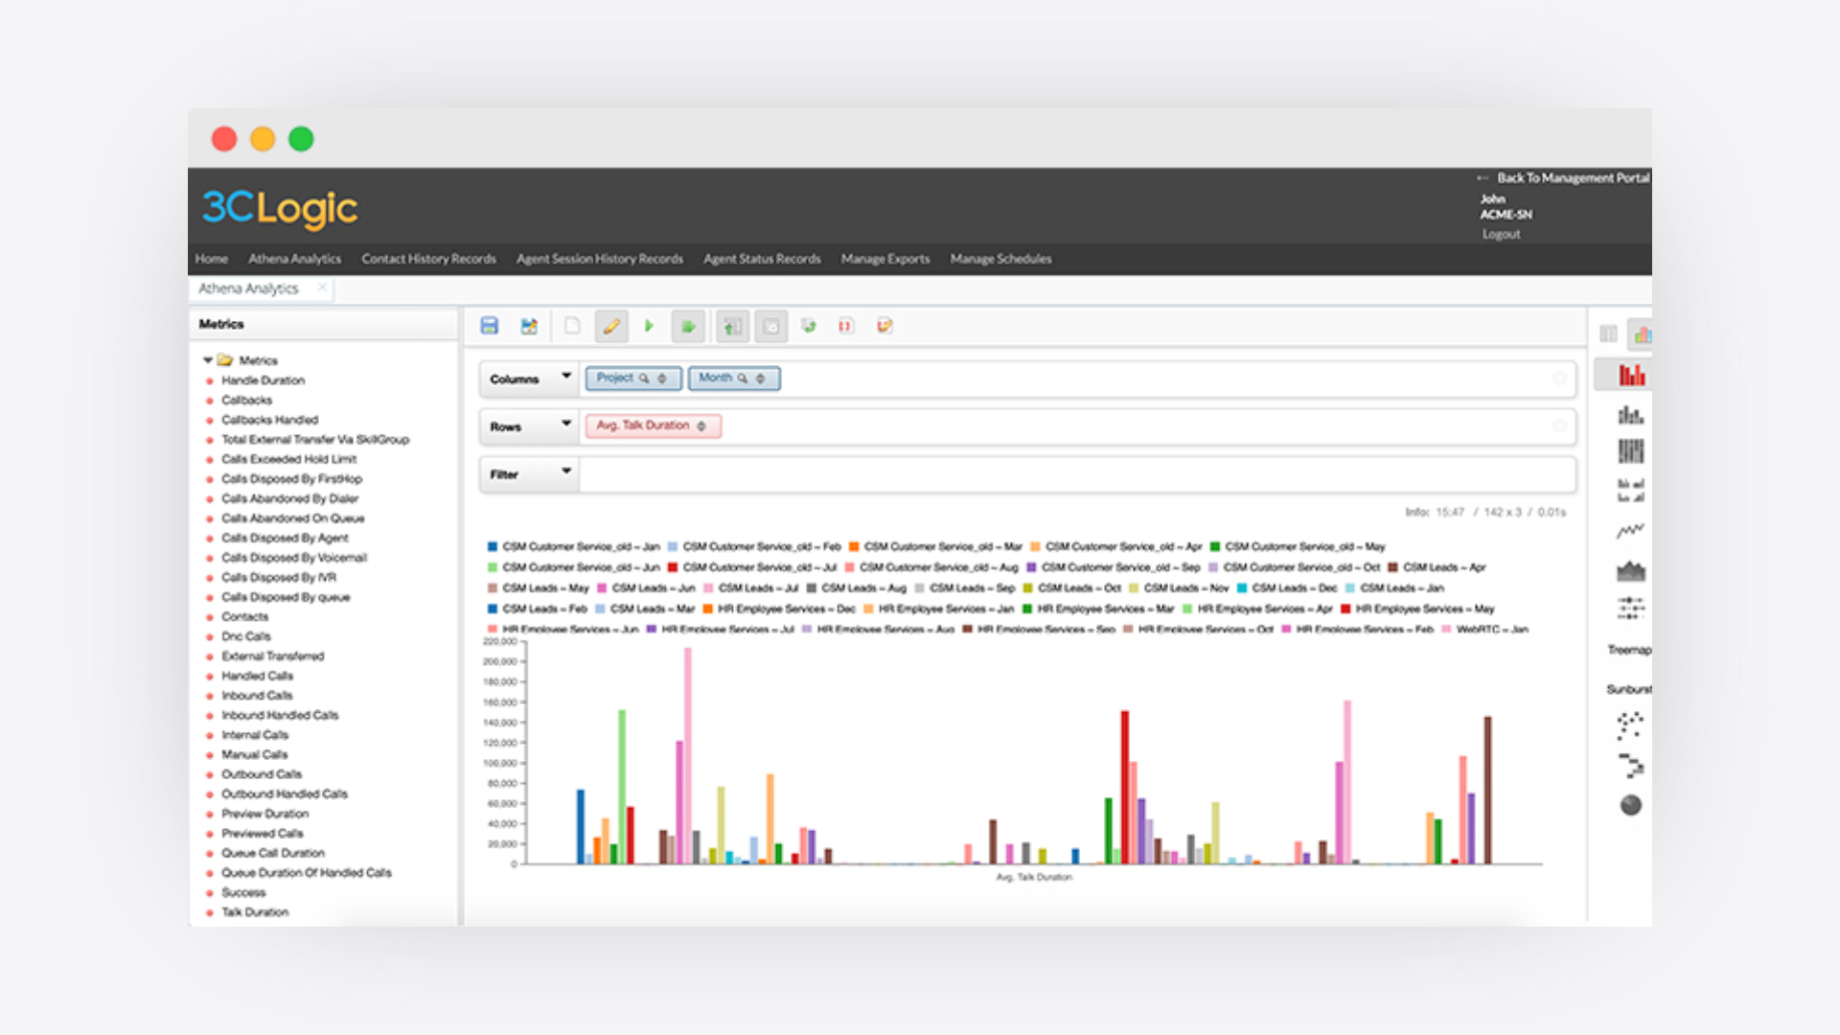This screenshot has height=1035, width=1840.
Task: Click the HR Employee Services – May legend swatch
Action: [x=1345, y=609]
